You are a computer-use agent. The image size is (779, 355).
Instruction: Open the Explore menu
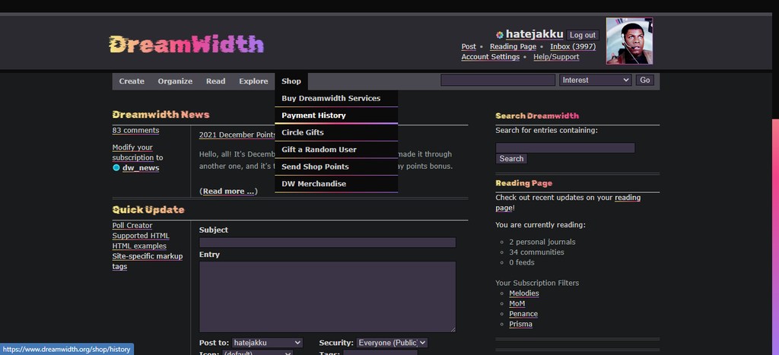point(253,81)
